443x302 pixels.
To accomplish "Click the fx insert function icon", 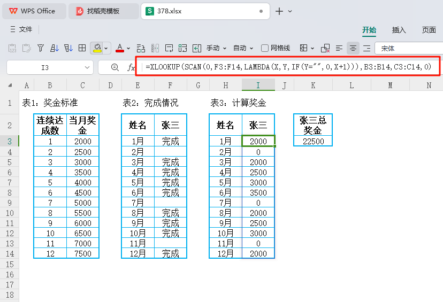I will 131,67.
